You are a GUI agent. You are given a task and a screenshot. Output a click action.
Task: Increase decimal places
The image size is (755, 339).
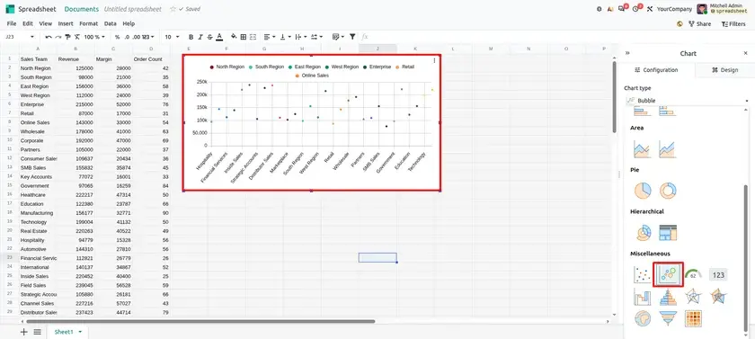pyautogui.click(x=137, y=37)
